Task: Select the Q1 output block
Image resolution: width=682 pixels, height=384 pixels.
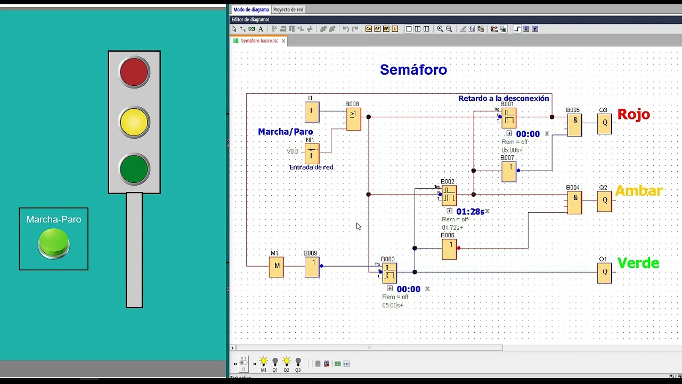Action: point(604,273)
